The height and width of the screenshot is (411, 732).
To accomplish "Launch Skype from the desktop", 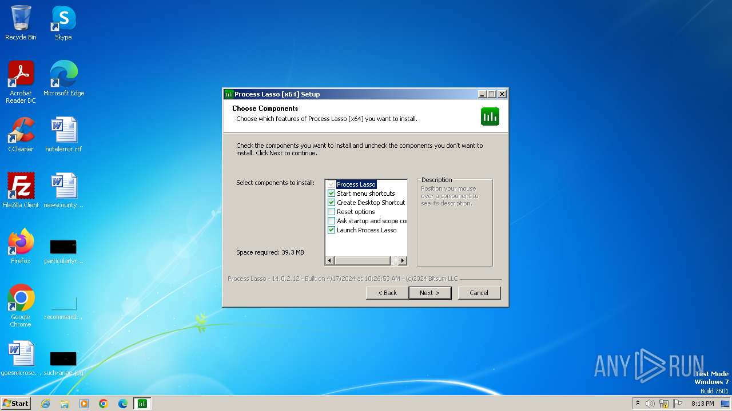I will tap(63, 23).
